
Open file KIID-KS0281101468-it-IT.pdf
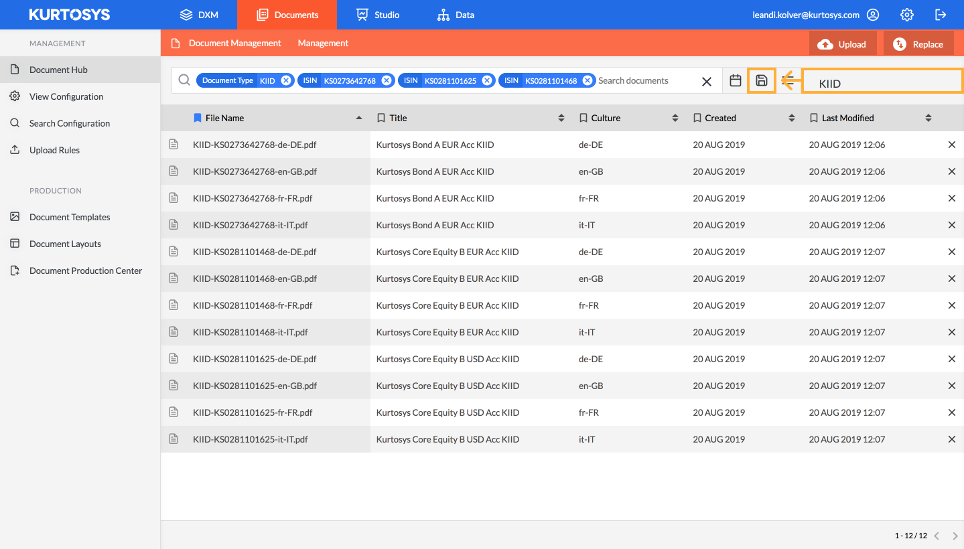point(251,332)
